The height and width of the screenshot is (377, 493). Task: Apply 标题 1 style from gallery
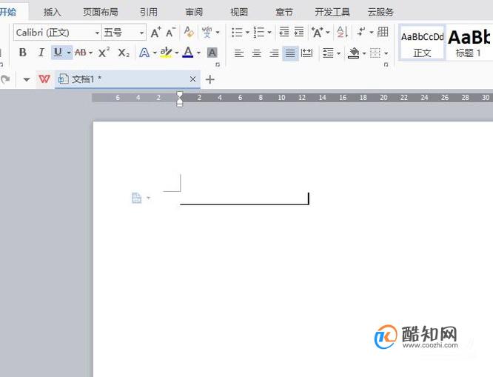469,42
